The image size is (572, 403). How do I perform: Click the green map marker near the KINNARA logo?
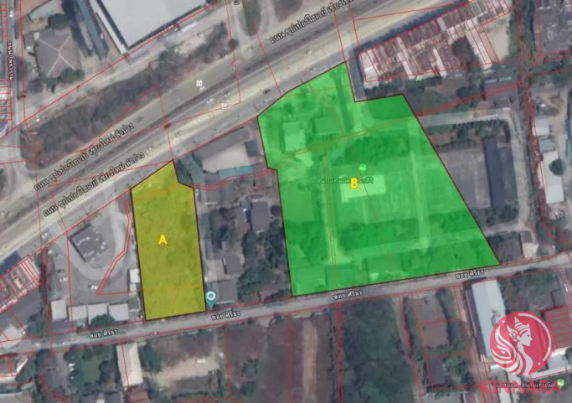560,383
